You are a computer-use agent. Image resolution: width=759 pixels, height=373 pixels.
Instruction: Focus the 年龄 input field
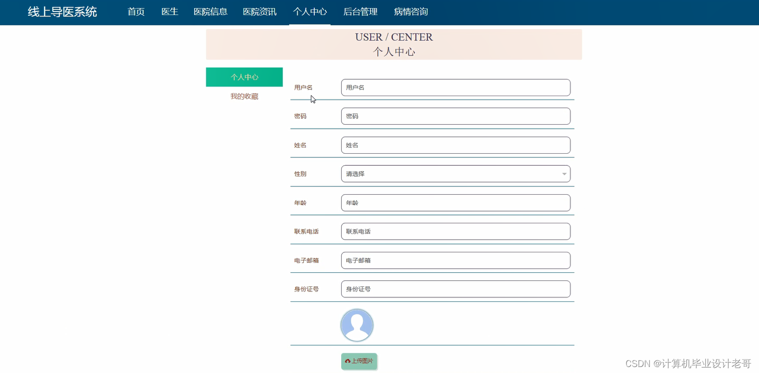[456, 203]
